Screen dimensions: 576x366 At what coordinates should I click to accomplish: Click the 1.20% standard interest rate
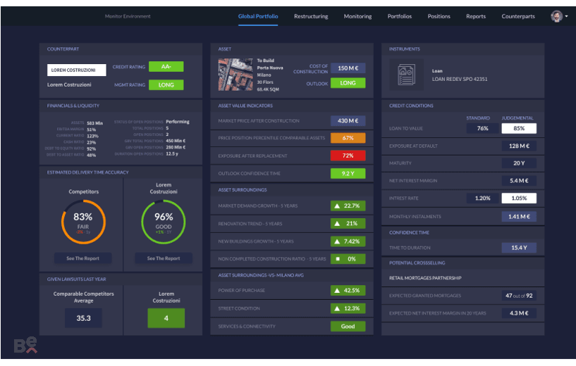[482, 198]
